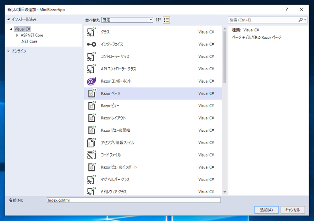Select 'ミドルウェア クラス' row text

pyautogui.click(x=114, y=192)
